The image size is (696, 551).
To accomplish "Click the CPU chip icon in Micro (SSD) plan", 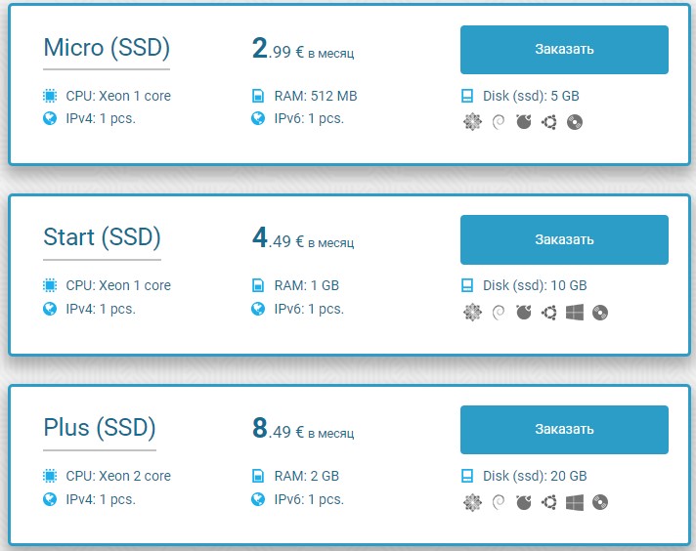I will click(x=50, y=96).
